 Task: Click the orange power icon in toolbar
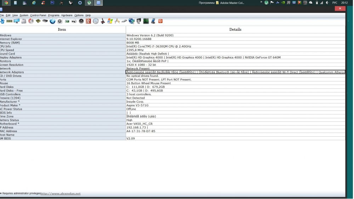[x=160, y=21]
